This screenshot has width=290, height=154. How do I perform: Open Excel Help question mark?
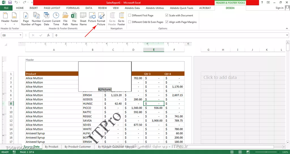pos(262,3)
